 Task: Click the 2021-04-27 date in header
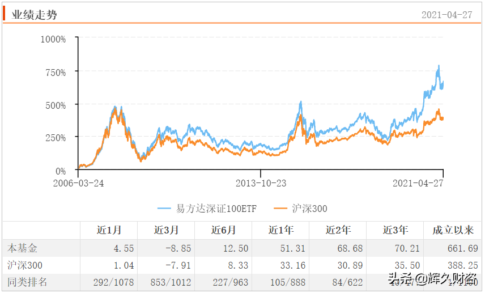[x=446, y=15]
